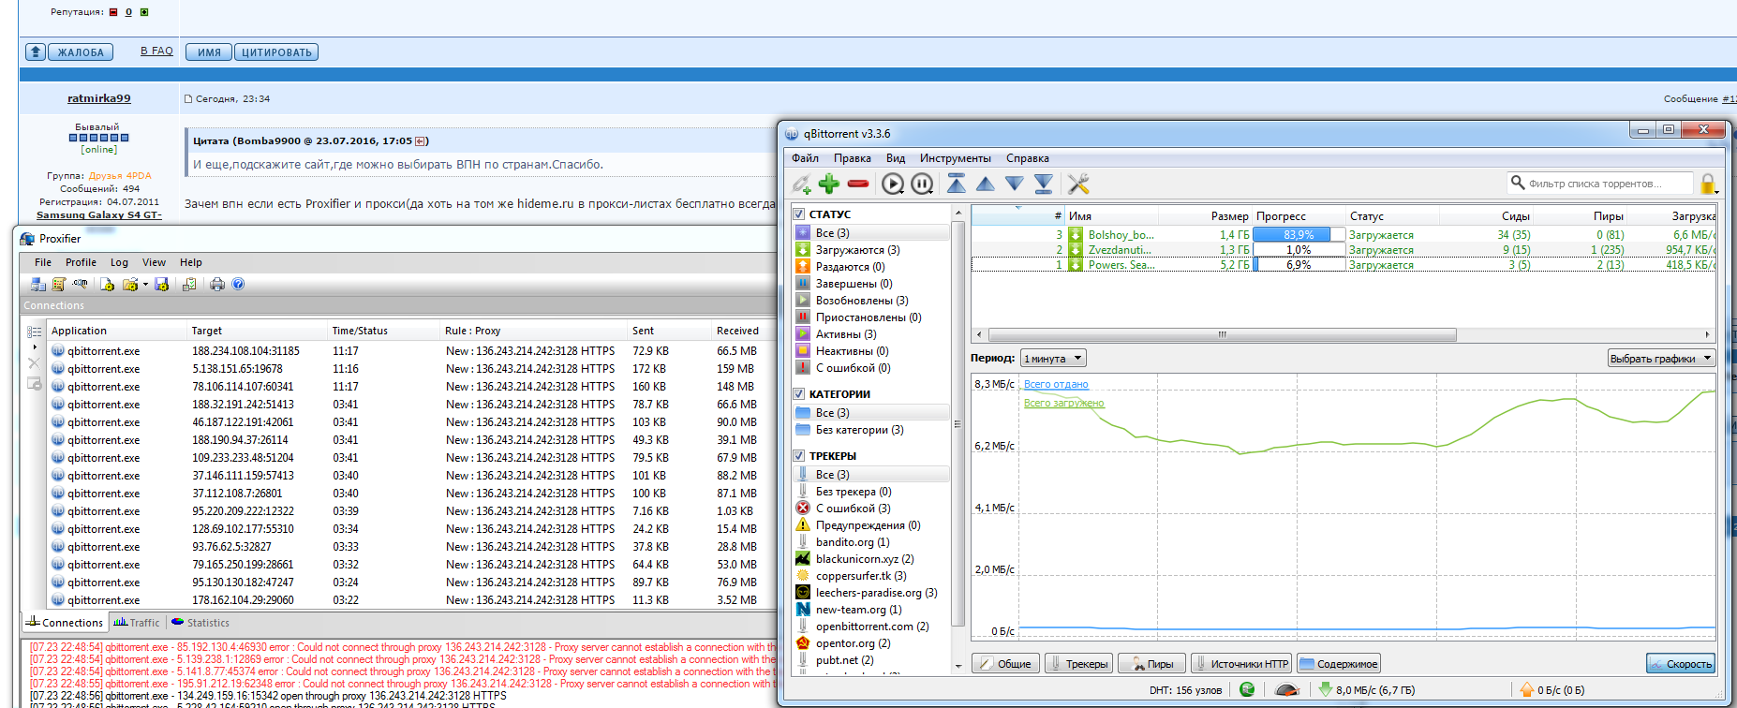The image size is (1737, 708).
Task: Click the open profile folder icon in Proxifier
Action: (129, 284)
